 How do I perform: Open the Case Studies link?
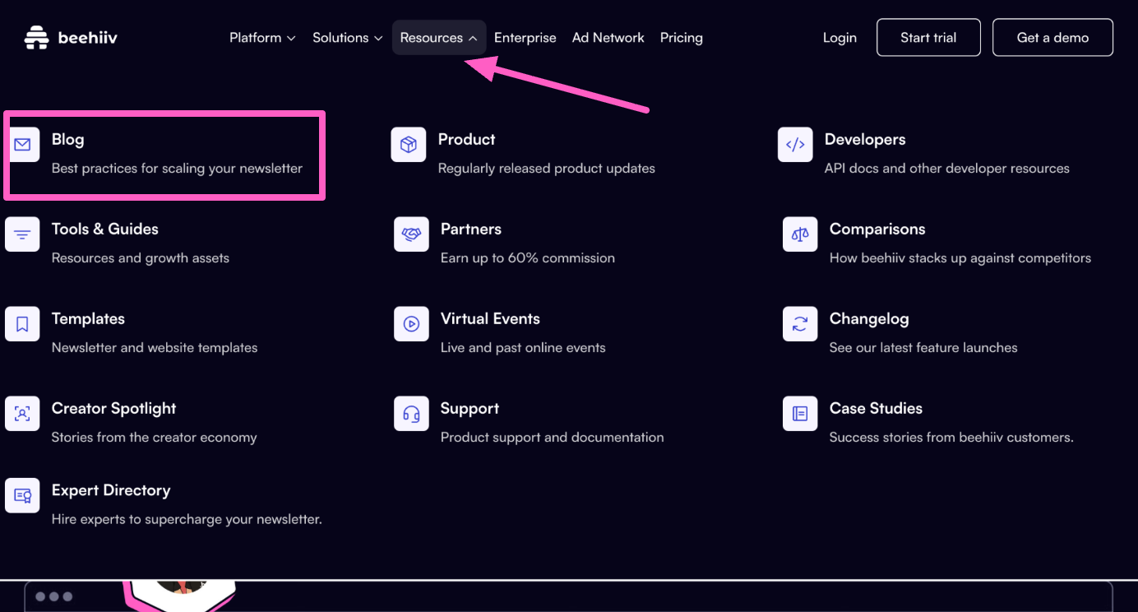point(876,409)
